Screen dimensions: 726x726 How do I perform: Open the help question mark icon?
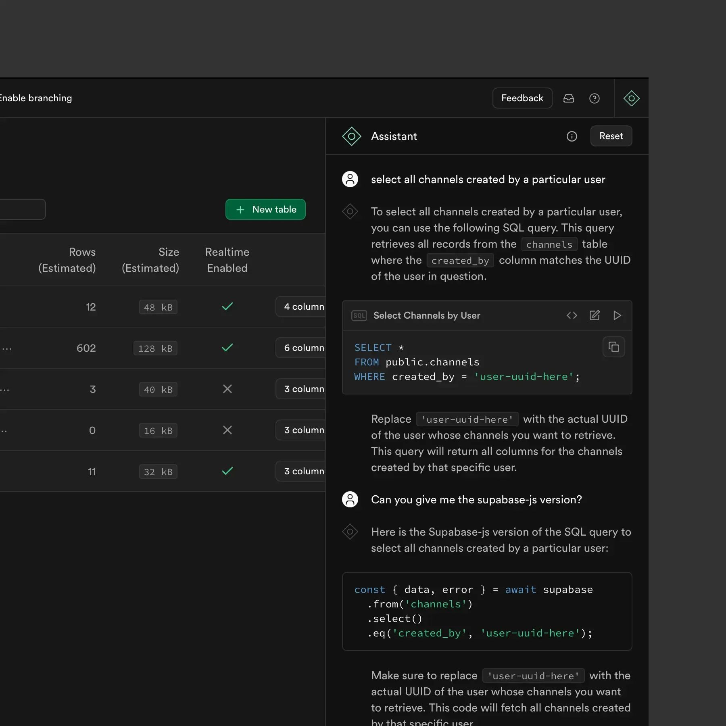[595, 98]
